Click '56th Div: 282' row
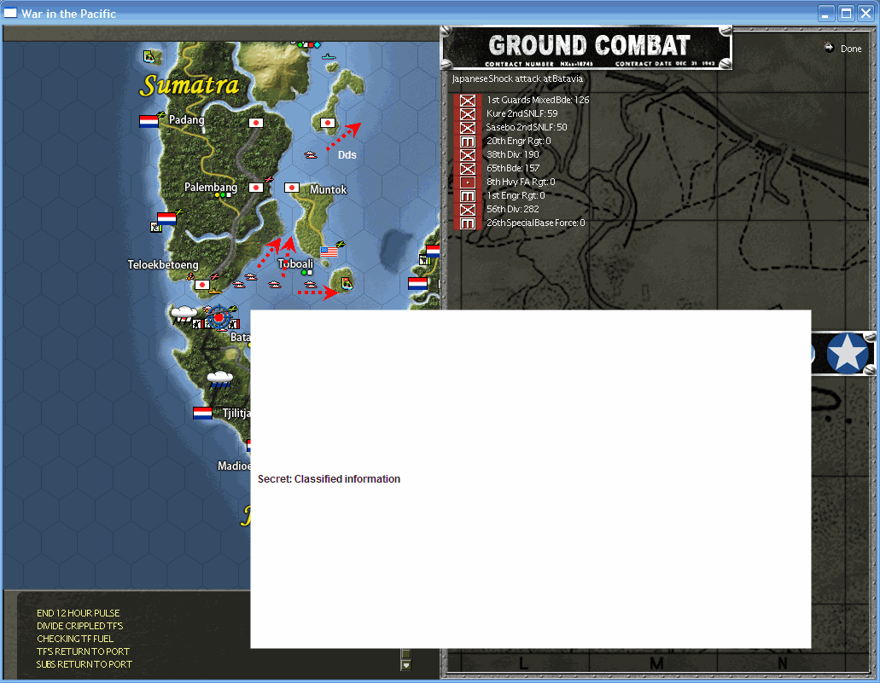 tap(512, 209)
